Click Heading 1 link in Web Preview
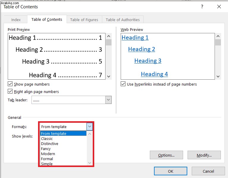 click(x=135, y=38)
